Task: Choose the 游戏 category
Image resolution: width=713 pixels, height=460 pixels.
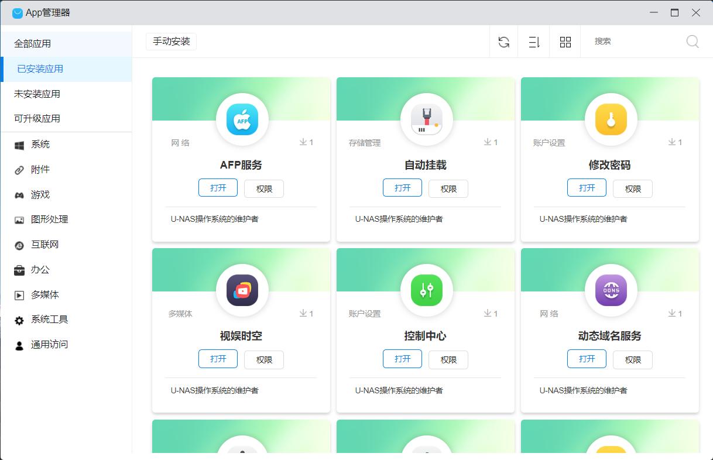Action: (40, 195)
